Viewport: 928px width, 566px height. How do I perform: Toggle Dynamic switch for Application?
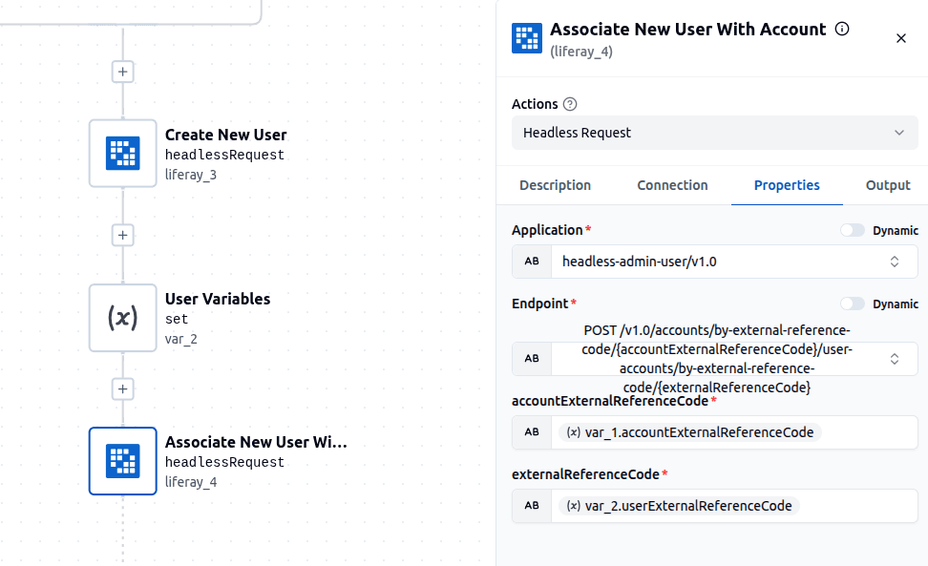point(853,230)
